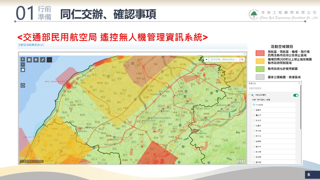Click the search magnifier button
320x180 pixels.
click(242, 59)
